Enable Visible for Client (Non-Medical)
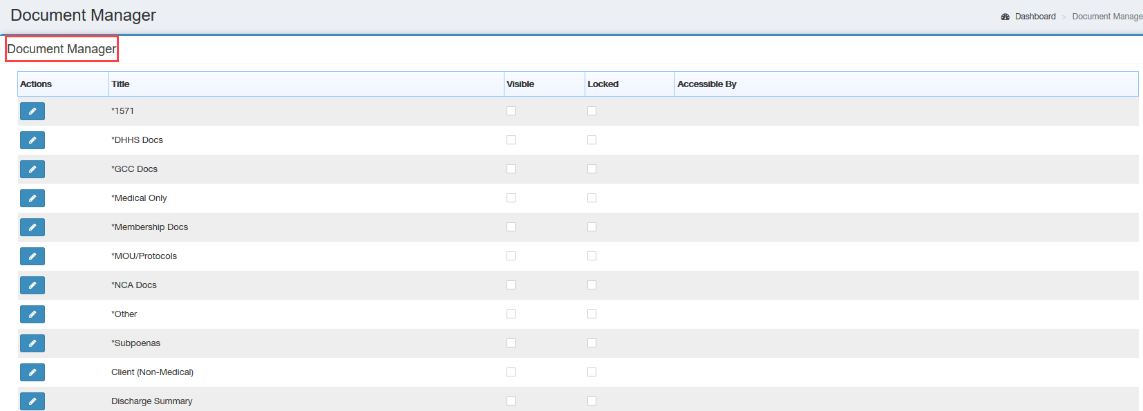 pos(511,372)
